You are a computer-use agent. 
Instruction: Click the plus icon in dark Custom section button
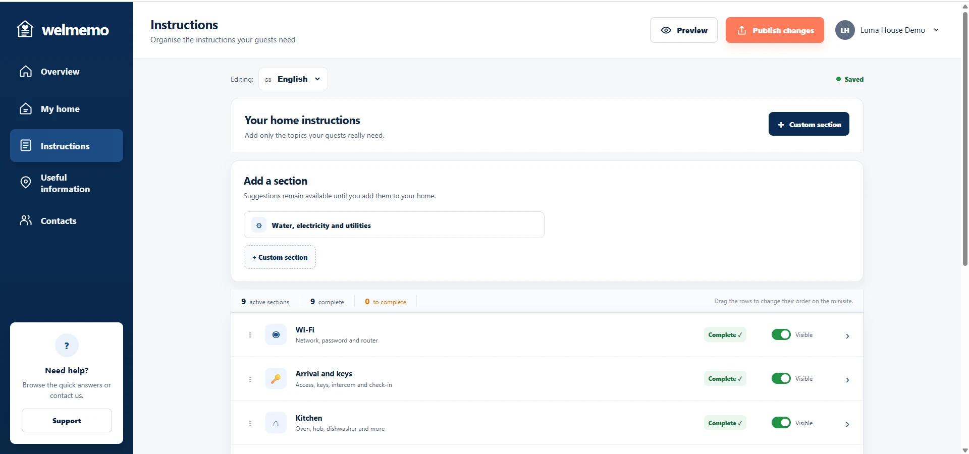click(x=781, y=125)
